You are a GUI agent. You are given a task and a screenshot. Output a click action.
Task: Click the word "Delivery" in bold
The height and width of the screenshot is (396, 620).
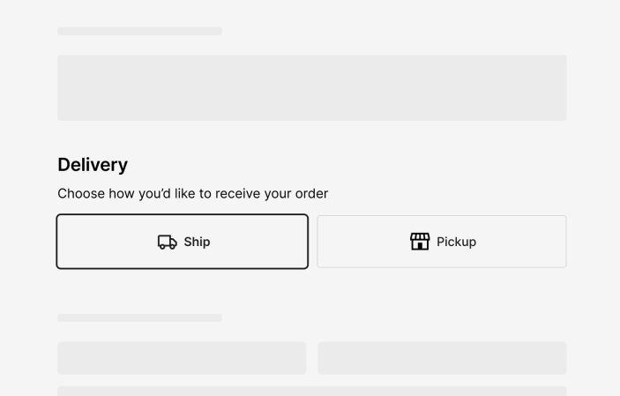(93, 165)
